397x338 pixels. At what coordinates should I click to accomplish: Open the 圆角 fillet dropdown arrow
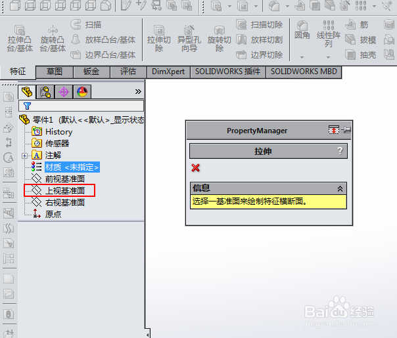pos(302,57)
